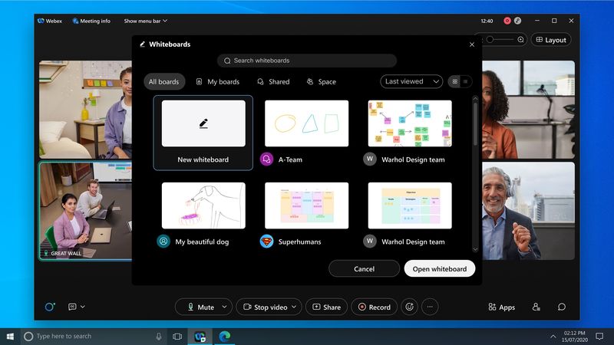The width and height of the screenshot is (614, 345).
Task: Expand the Show menu bar dropdown
Action: [146, 21]
